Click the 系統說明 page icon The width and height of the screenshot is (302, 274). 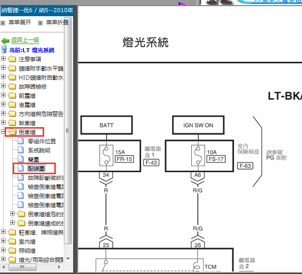21,150
